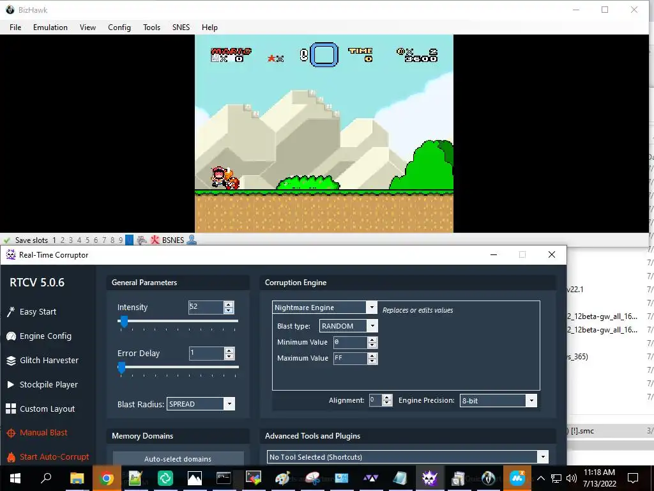
Task: Open the Glitch Harvester panel
Action: click(43, 360)
